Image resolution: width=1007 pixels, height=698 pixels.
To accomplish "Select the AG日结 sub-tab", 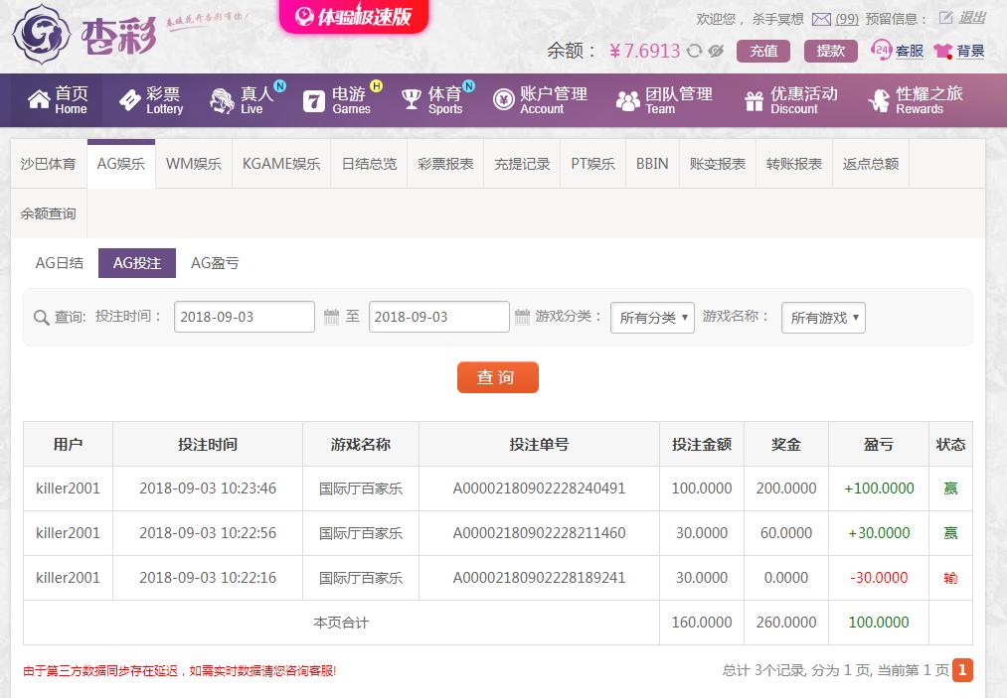I will (x=59, y=263).
